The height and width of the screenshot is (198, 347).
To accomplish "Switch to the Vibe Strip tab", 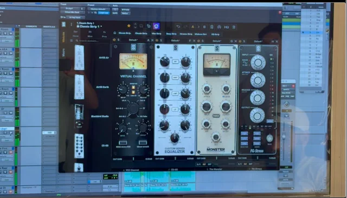I will 157,34.
